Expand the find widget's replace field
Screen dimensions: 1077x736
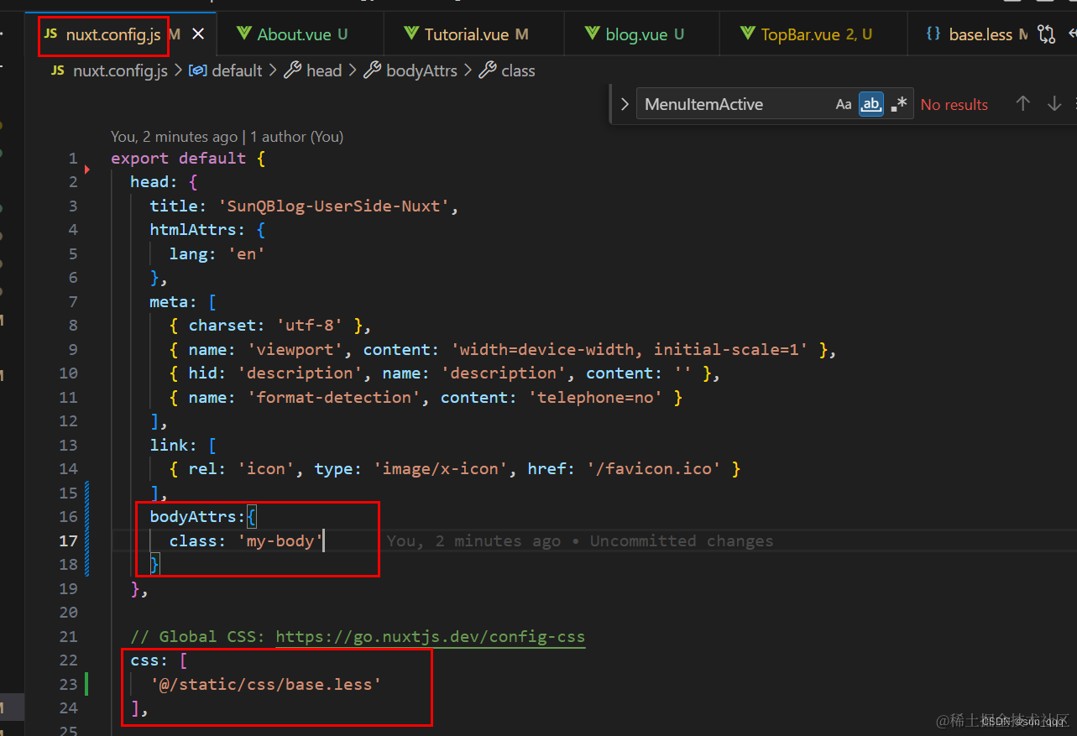tap(624, 105)
